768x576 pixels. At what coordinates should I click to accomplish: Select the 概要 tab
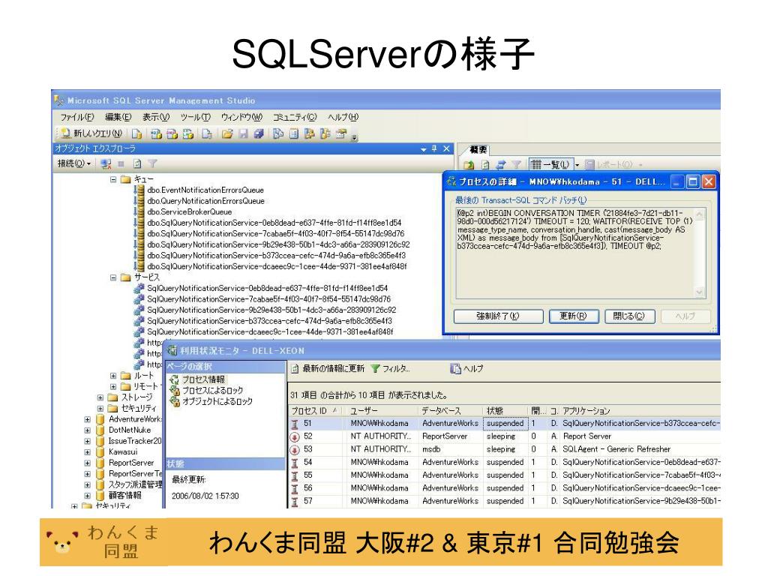pyautogui.click(x=478, y=150)
